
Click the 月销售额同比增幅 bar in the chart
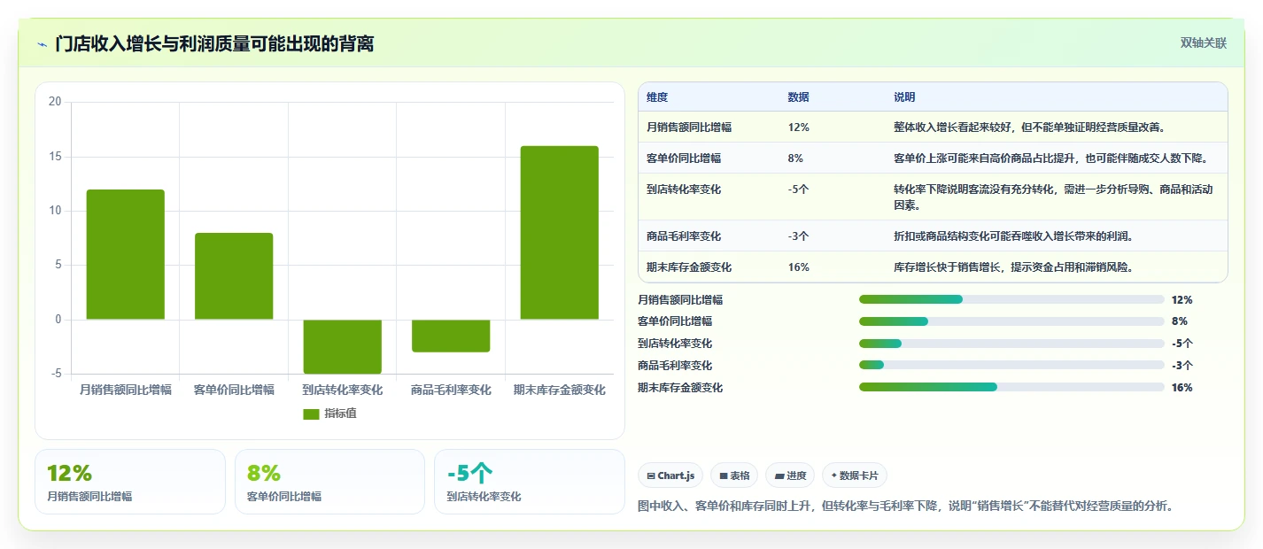tap(126, 254)
